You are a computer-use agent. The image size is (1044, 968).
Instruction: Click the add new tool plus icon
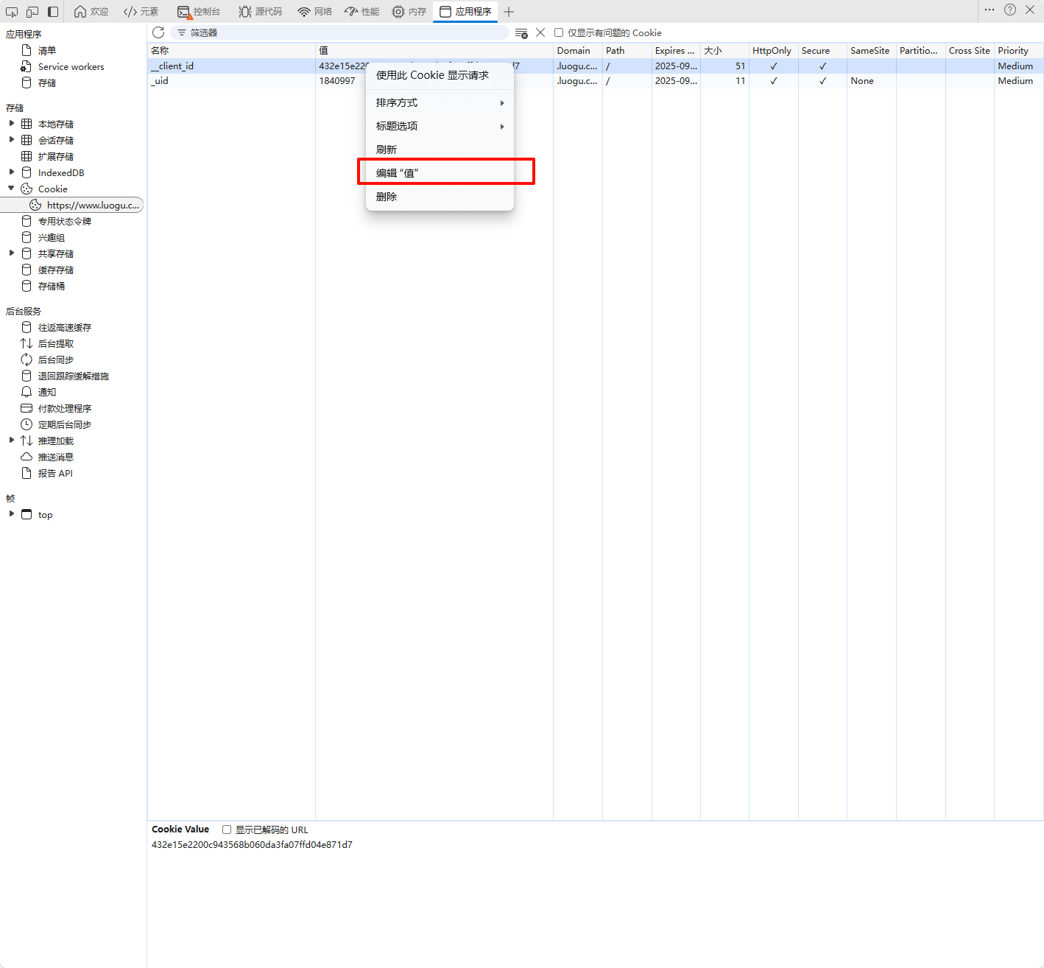[509, 12]
